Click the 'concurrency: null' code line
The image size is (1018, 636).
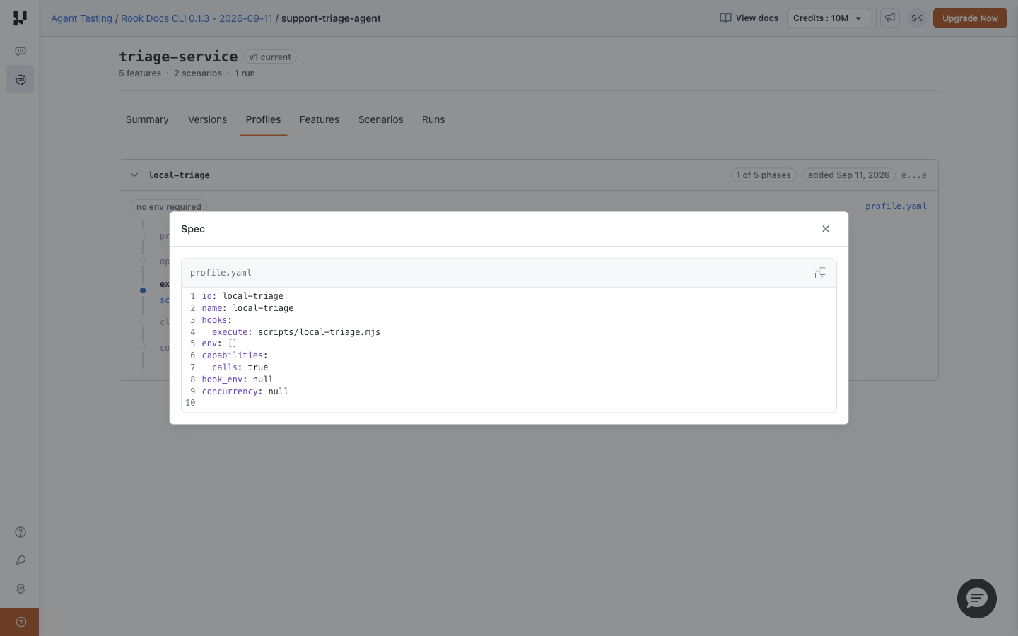coord(245,391)
